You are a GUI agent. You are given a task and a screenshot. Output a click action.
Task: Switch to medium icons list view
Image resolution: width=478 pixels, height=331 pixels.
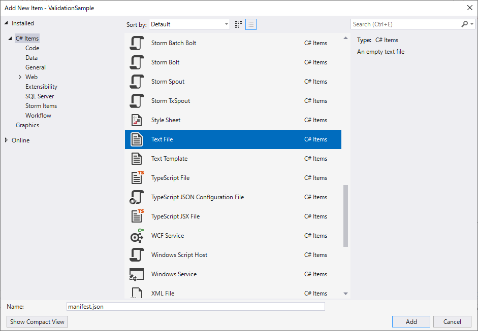(251, 24)
